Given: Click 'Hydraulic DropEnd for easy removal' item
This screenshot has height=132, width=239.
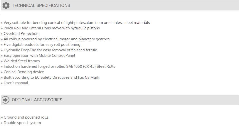Looking at the screenshot, I should click(49, 50).
